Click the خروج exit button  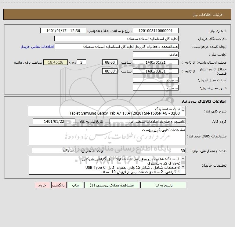coord(42,185)
